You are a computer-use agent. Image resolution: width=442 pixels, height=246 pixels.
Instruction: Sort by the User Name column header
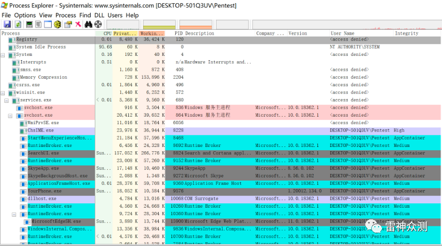(x=362, y=33)
